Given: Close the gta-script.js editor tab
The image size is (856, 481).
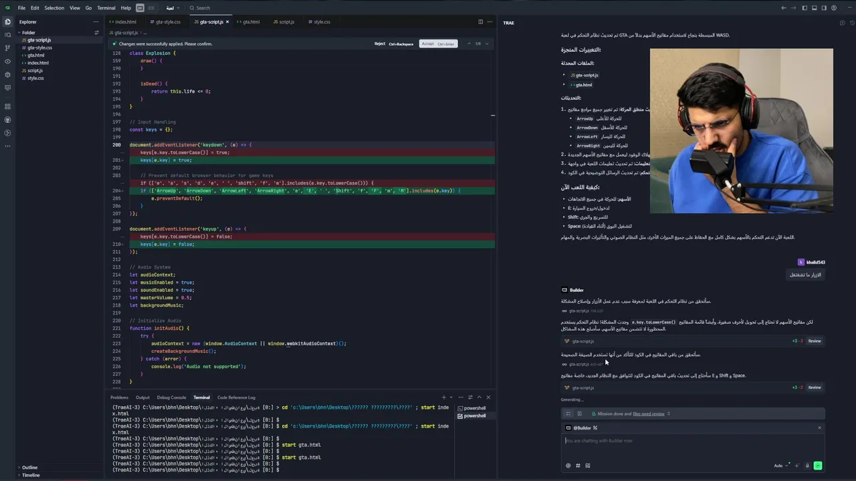Looking at the screenshot, I should click(227, 21).
